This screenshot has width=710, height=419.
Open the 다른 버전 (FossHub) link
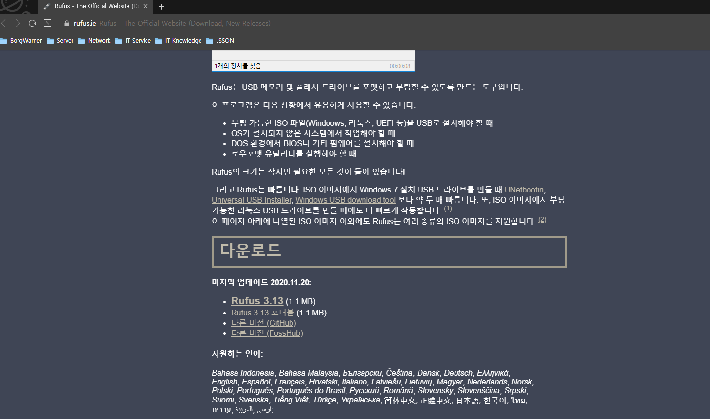pyautogui.click(x=267, y=333)
